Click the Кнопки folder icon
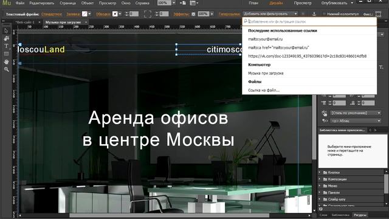Screen dimensions: 389x219 325,172
